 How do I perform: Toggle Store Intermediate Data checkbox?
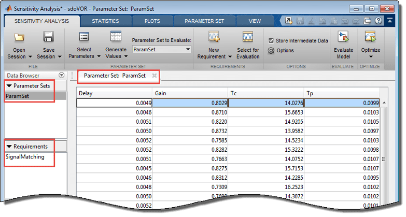pyautogui.click(x=271, y=40)
